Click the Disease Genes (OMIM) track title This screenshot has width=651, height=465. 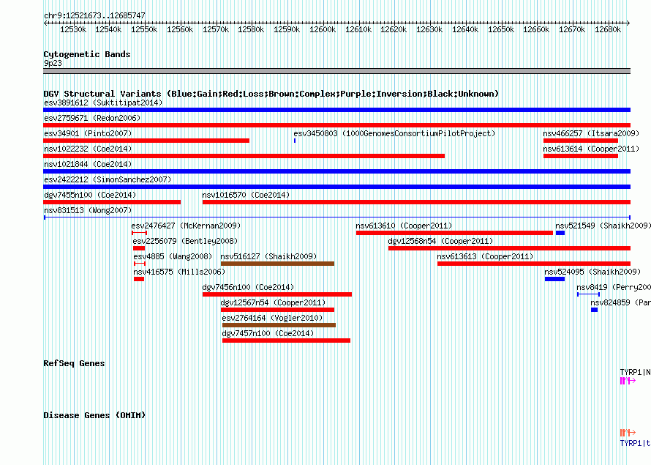(94, 415)
